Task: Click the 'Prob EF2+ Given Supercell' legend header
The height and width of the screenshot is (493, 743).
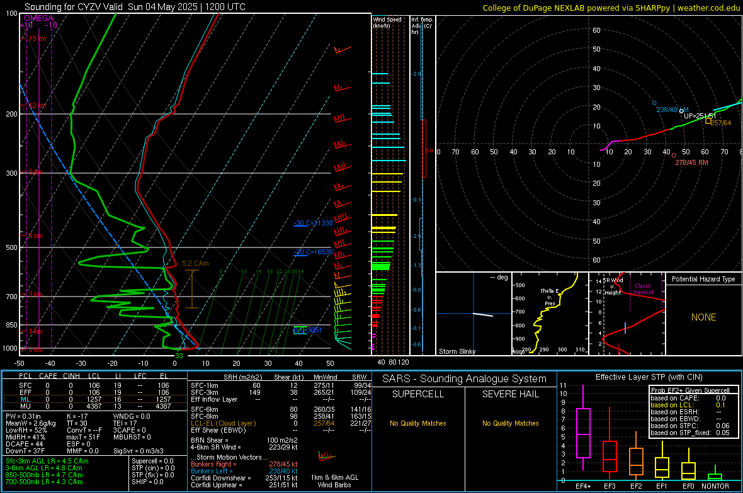Action: (x=690, y=390)
